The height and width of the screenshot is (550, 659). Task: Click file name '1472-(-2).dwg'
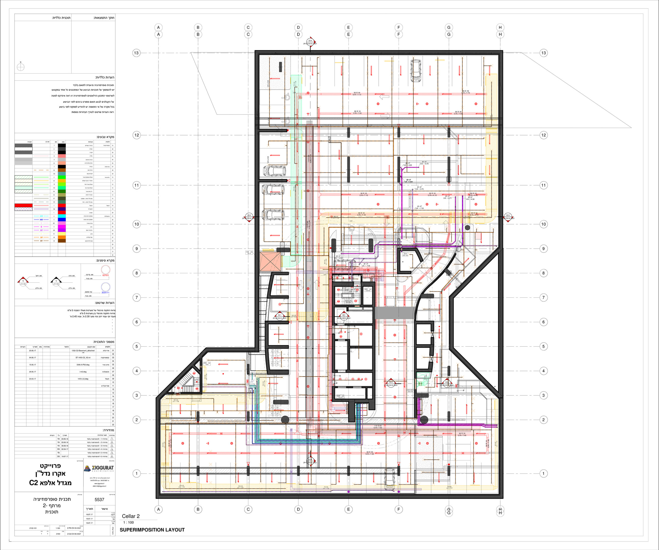coord(83,379)
